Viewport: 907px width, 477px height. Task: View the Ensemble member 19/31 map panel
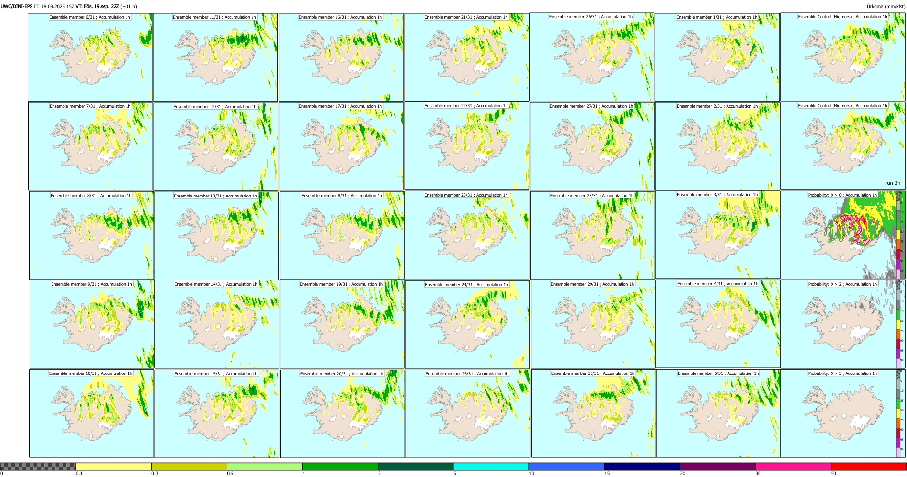[x=342, y=324]
